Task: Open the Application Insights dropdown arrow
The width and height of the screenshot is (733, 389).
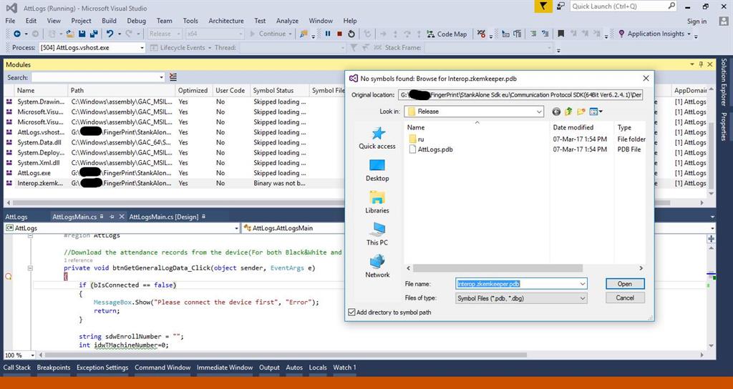Action: (689, 34)
